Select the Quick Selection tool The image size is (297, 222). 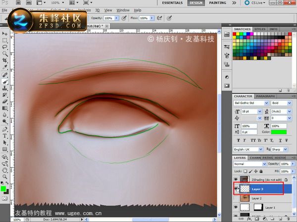(x=4, y=54)
